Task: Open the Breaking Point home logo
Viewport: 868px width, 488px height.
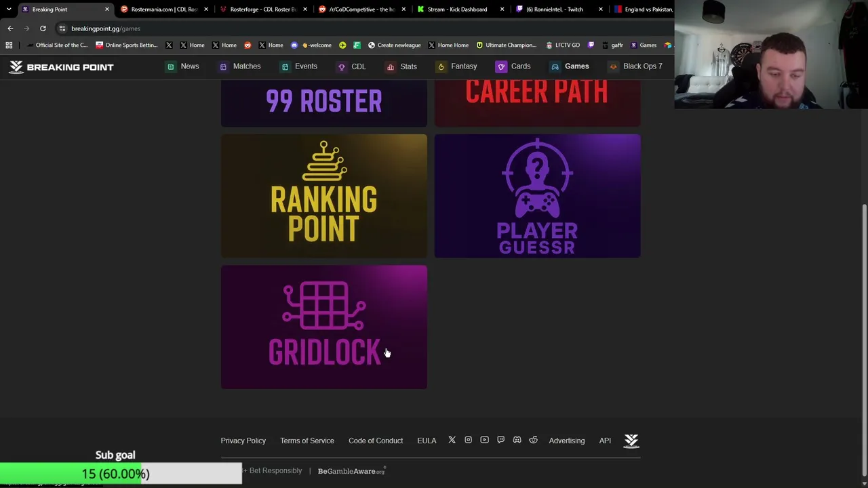Action: coord(62,66)
